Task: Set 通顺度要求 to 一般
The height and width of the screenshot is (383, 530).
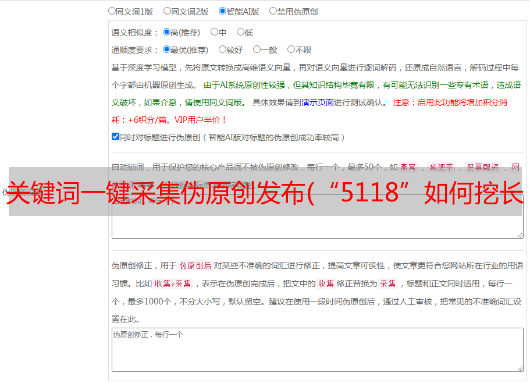Action: coord(257,49)
